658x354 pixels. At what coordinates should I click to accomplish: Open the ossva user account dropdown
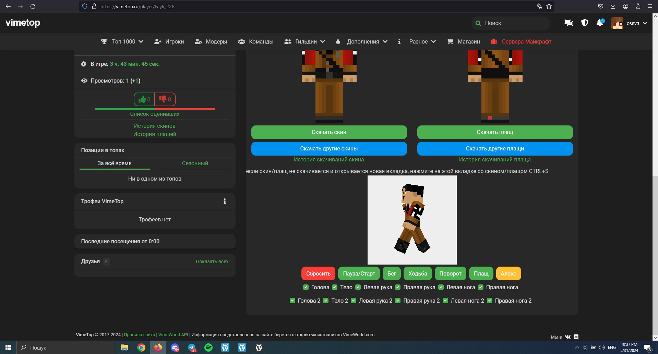(x=630, y=23)
